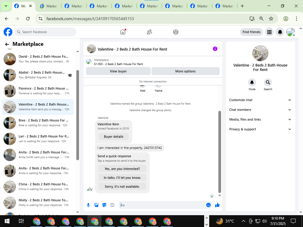Choose a GIF icon
Screen dimensions: 303x227
(x=112, y=205)
